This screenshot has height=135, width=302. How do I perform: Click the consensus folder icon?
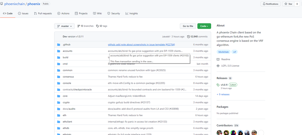(x=58, y=77)
